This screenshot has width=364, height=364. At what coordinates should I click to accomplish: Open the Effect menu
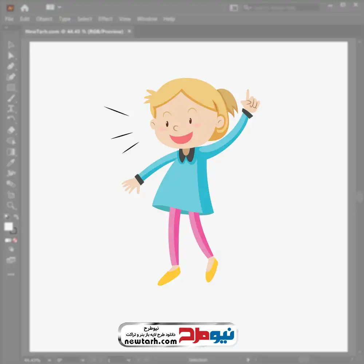pyautogui.click(x=106, y=19)
